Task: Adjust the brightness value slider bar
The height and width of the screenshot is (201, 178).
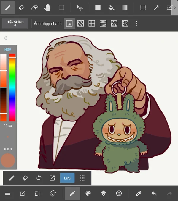Action: pos(3,105)
